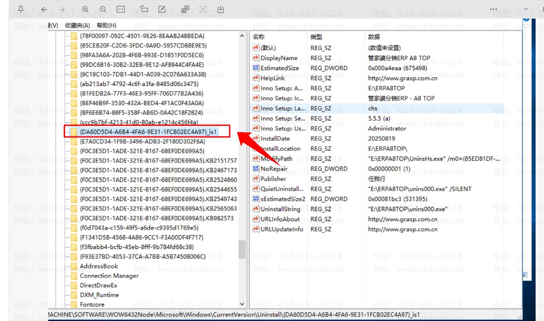This screenshot has height=321, width=544.
Task: Click the folder icon beside DirectDrawEx
Action: point(73,286)
